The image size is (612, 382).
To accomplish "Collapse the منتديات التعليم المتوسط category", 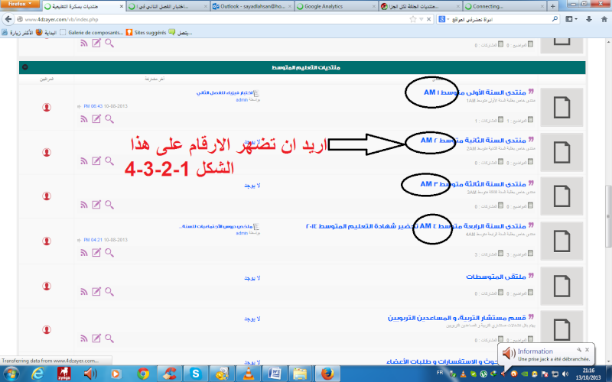I will (x=25, y=67).
